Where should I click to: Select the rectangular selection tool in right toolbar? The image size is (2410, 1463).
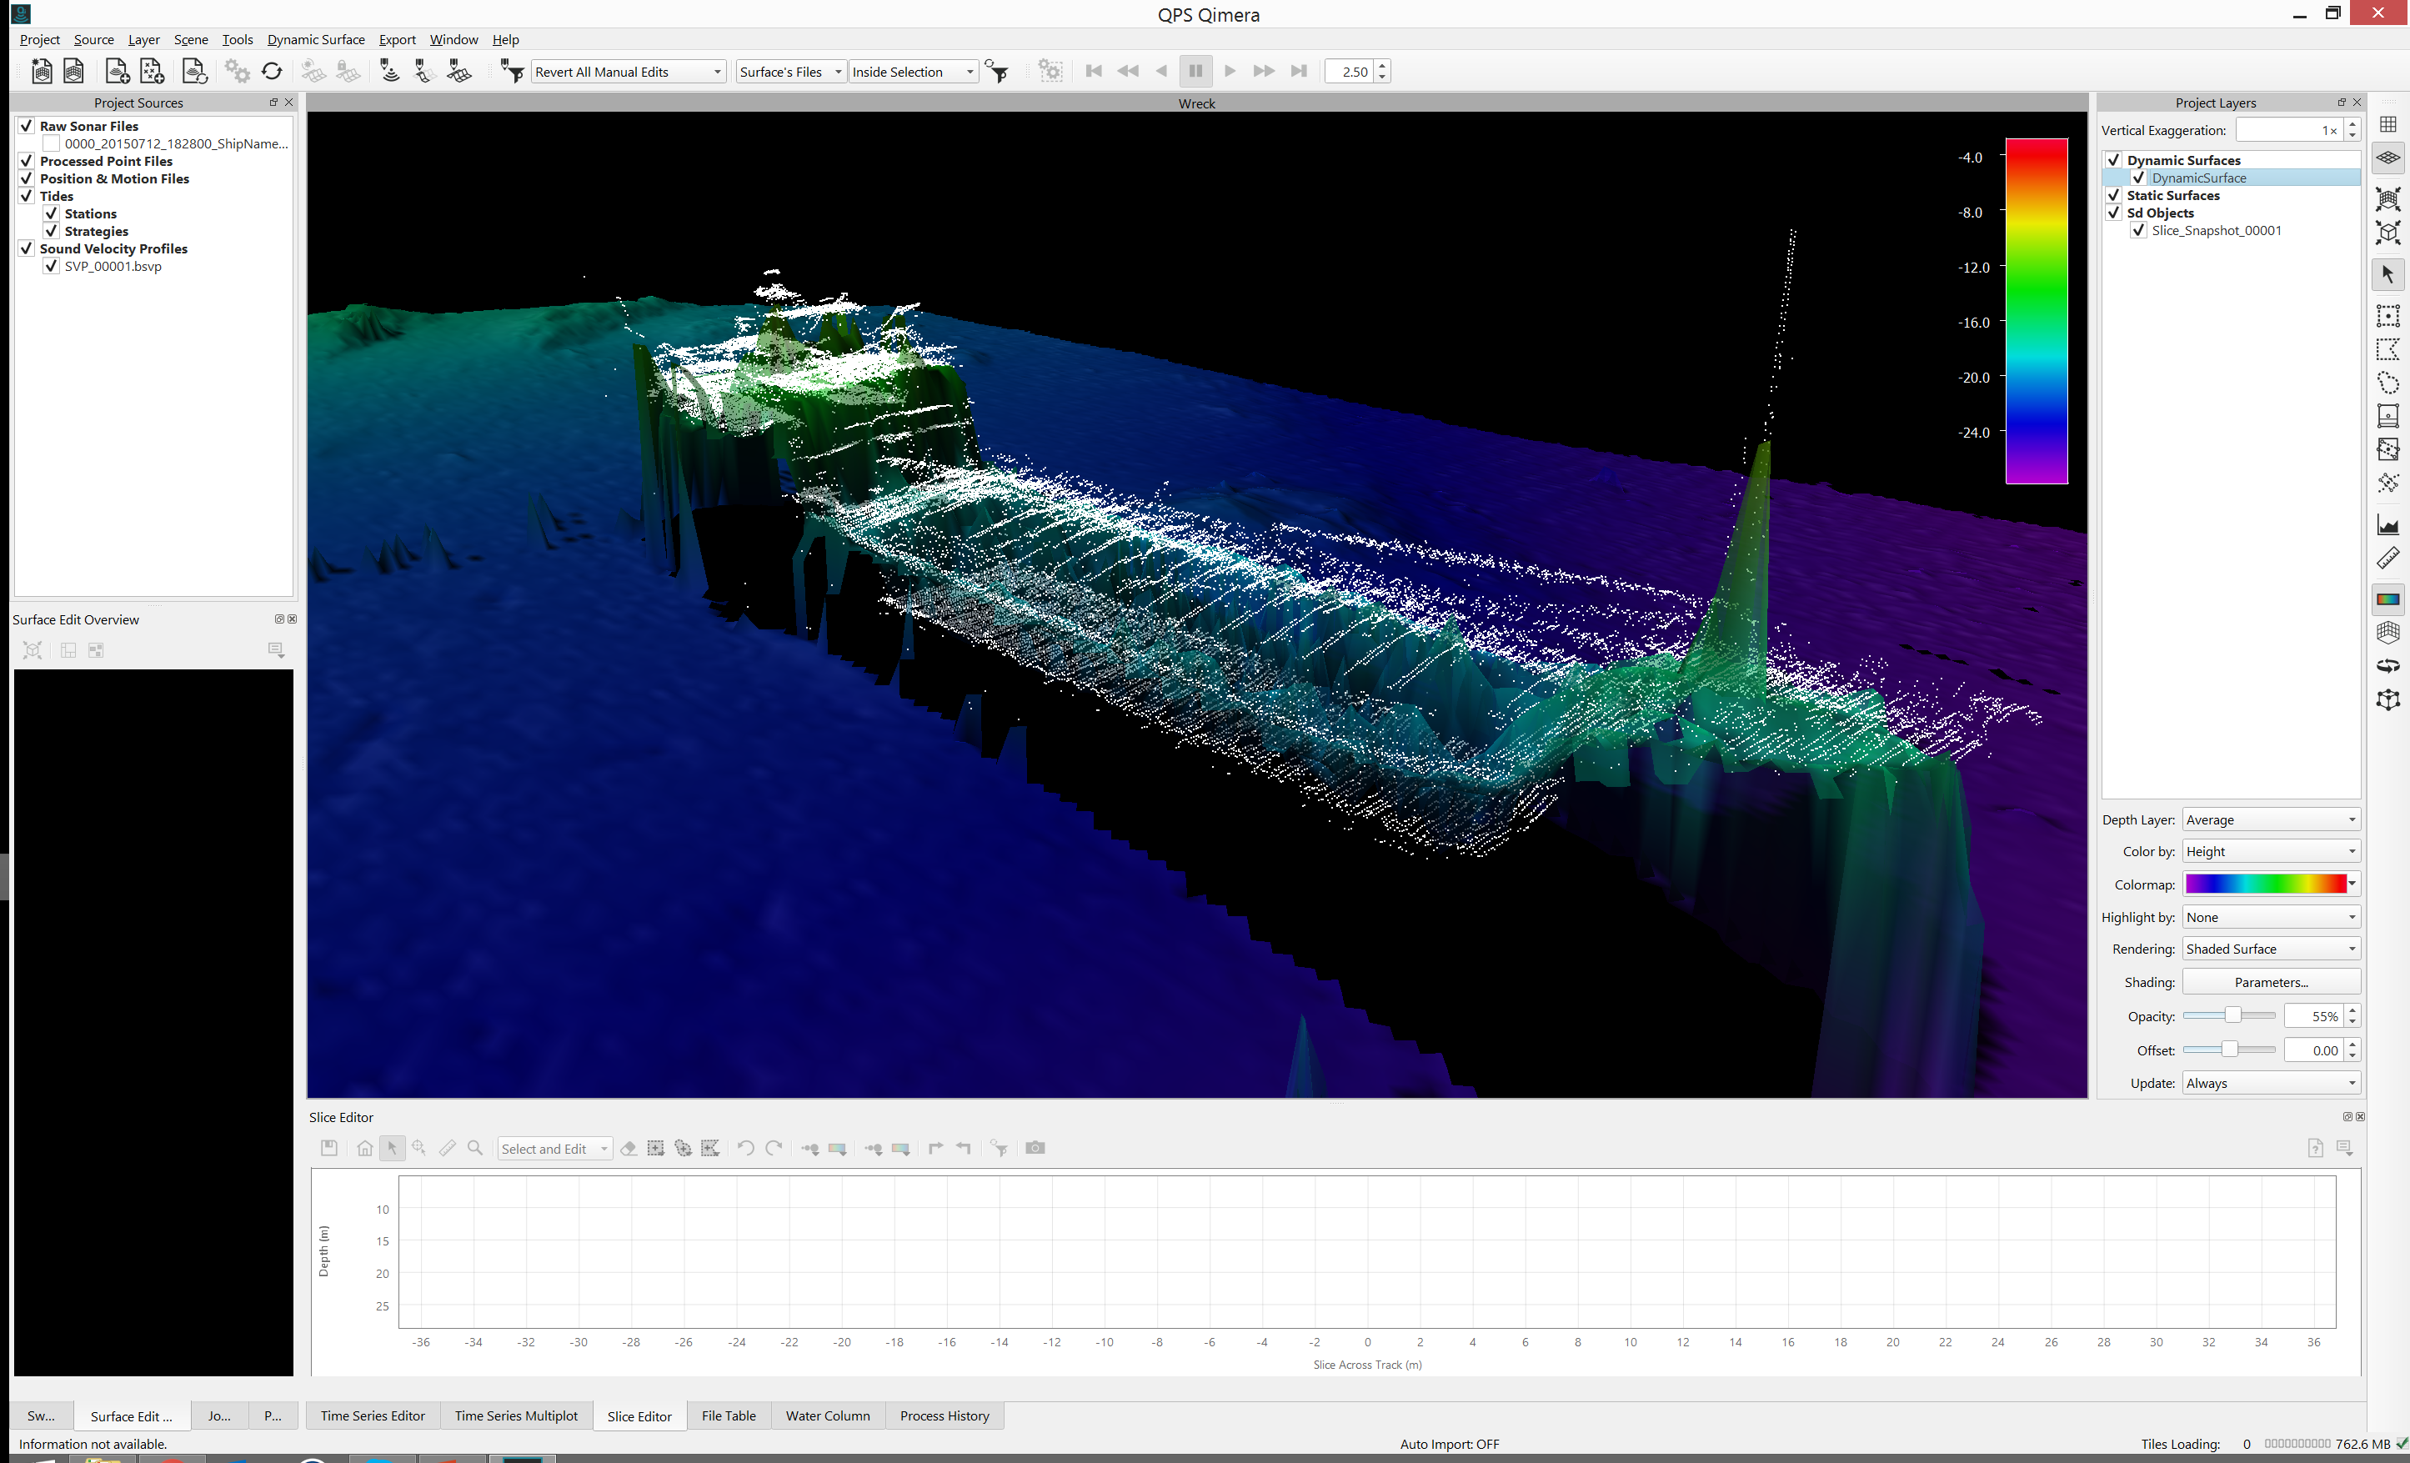pyautogui.click(x=2387, y=316)
